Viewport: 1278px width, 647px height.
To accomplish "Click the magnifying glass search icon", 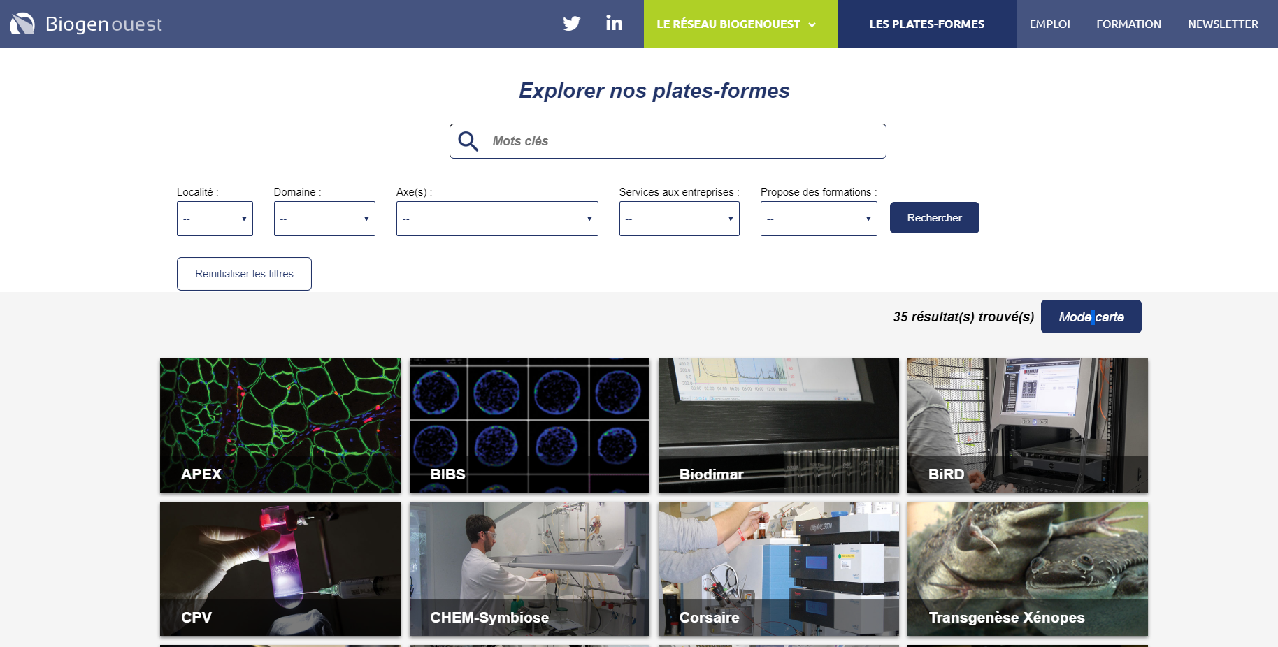I will [468, 141].
